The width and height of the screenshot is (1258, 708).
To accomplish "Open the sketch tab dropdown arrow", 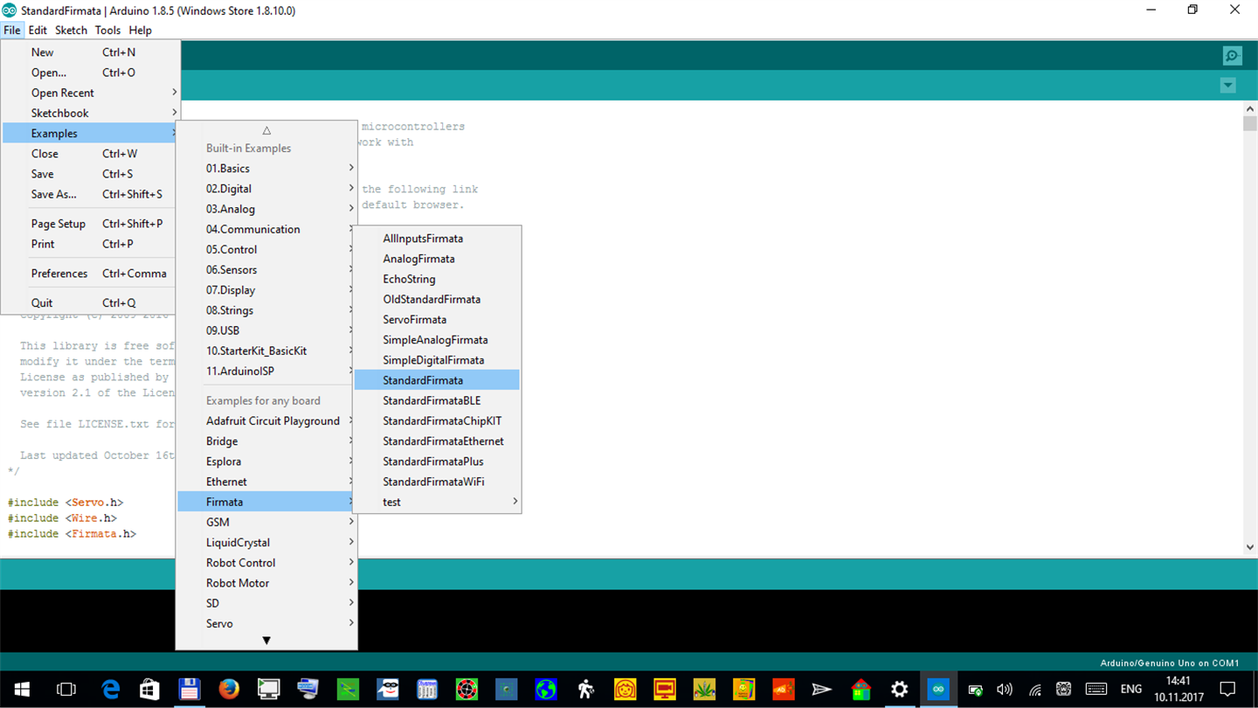I will pyautogui.click(x=1227, y=86).
